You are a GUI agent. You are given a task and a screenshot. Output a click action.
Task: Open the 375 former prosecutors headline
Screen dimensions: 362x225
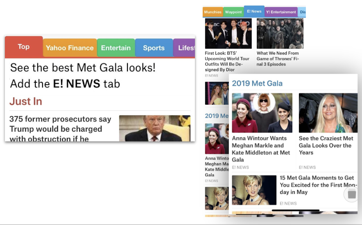pos(61,128)
